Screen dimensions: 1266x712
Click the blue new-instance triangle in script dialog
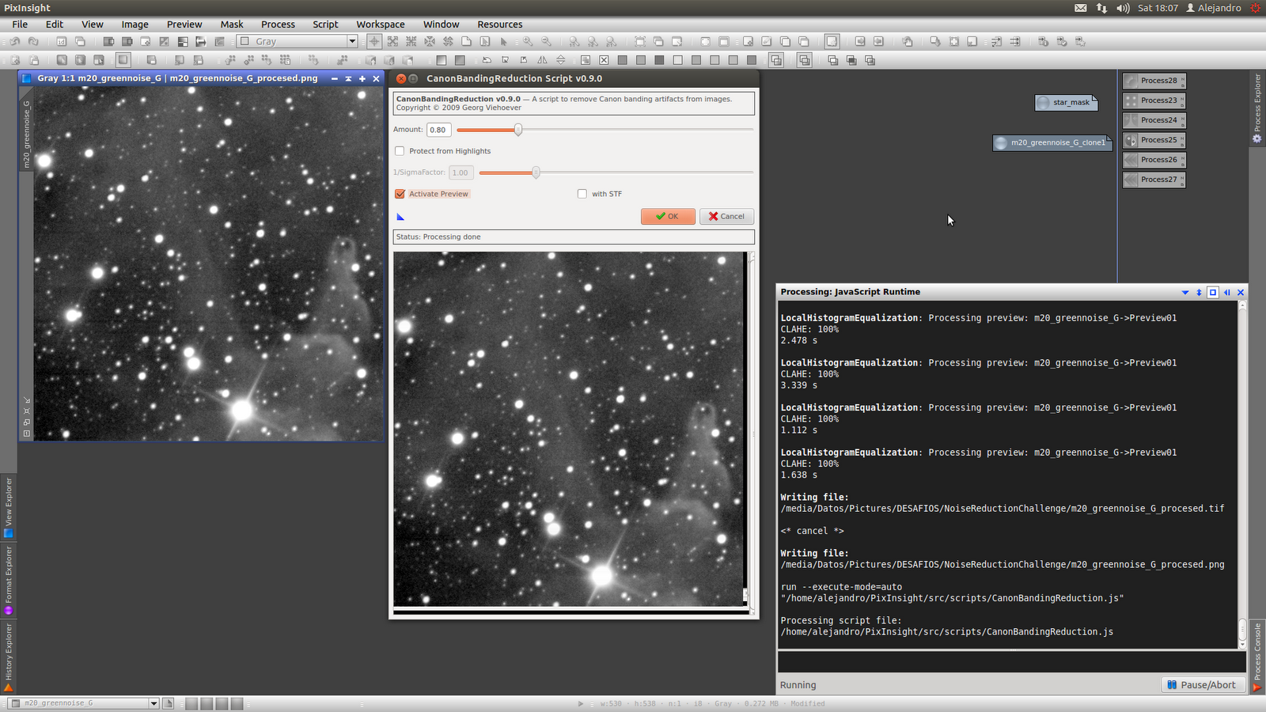[400, 217]
